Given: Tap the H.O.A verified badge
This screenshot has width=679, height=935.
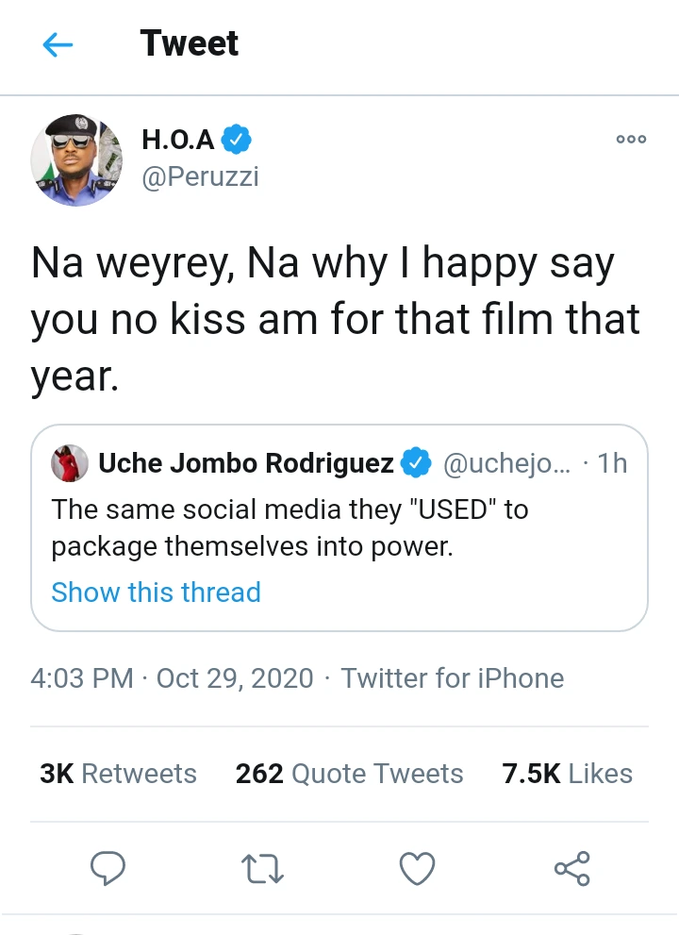Looking at the screenshot, I should point(236,141).
